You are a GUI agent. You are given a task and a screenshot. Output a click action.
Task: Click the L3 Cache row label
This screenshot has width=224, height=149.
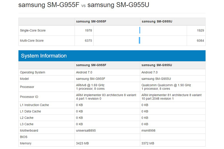point(27,124)
